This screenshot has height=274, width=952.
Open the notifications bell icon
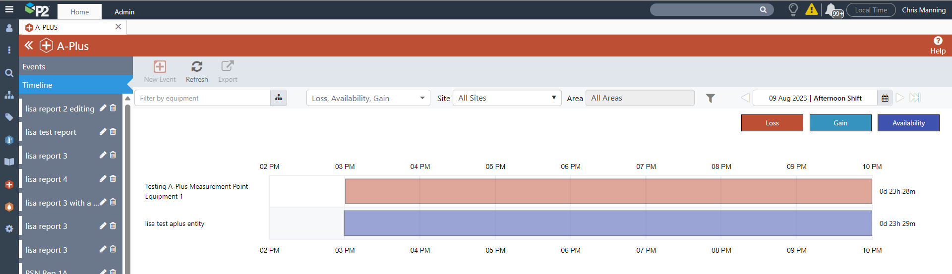pos(831,10)
